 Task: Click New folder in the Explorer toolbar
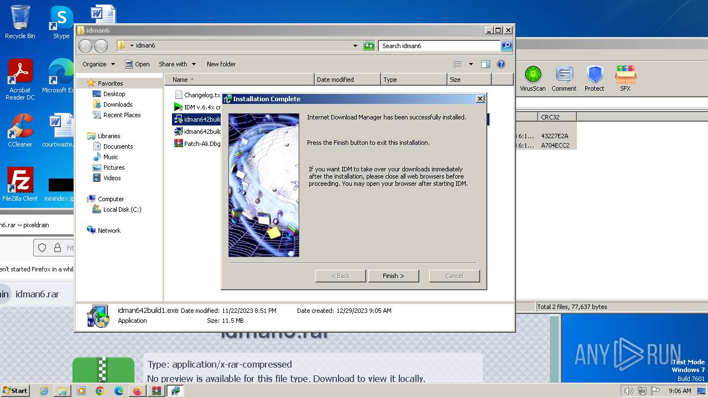221,64
